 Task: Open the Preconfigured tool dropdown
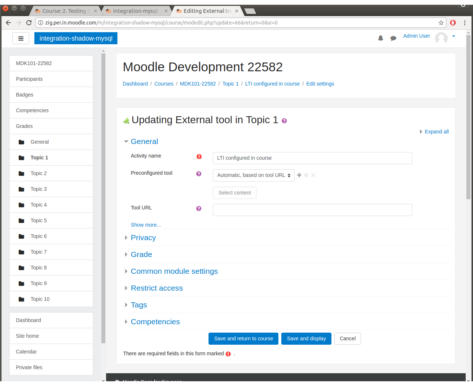click(254, 175)
